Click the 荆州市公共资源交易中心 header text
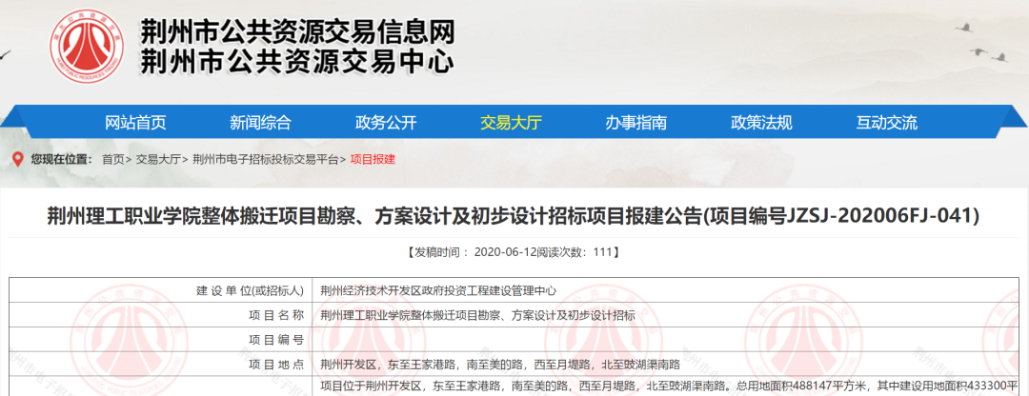Image resolution: width=1029 pixels, height=396 pixels. point(297,63)
